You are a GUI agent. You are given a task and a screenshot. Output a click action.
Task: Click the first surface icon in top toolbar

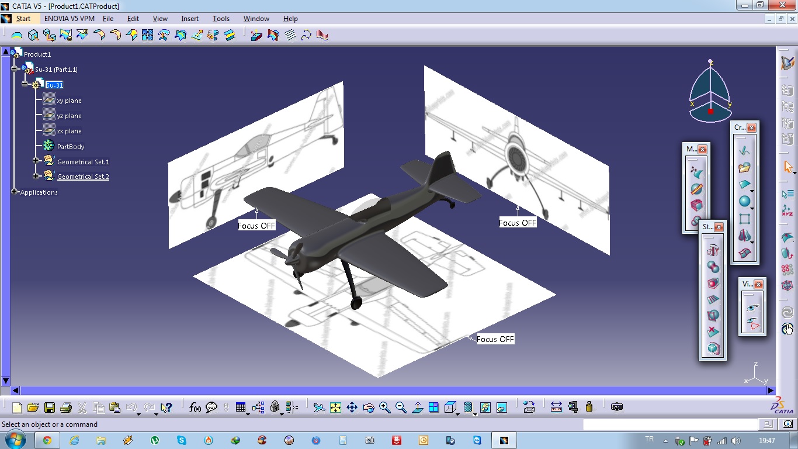(x=17, y=35)
